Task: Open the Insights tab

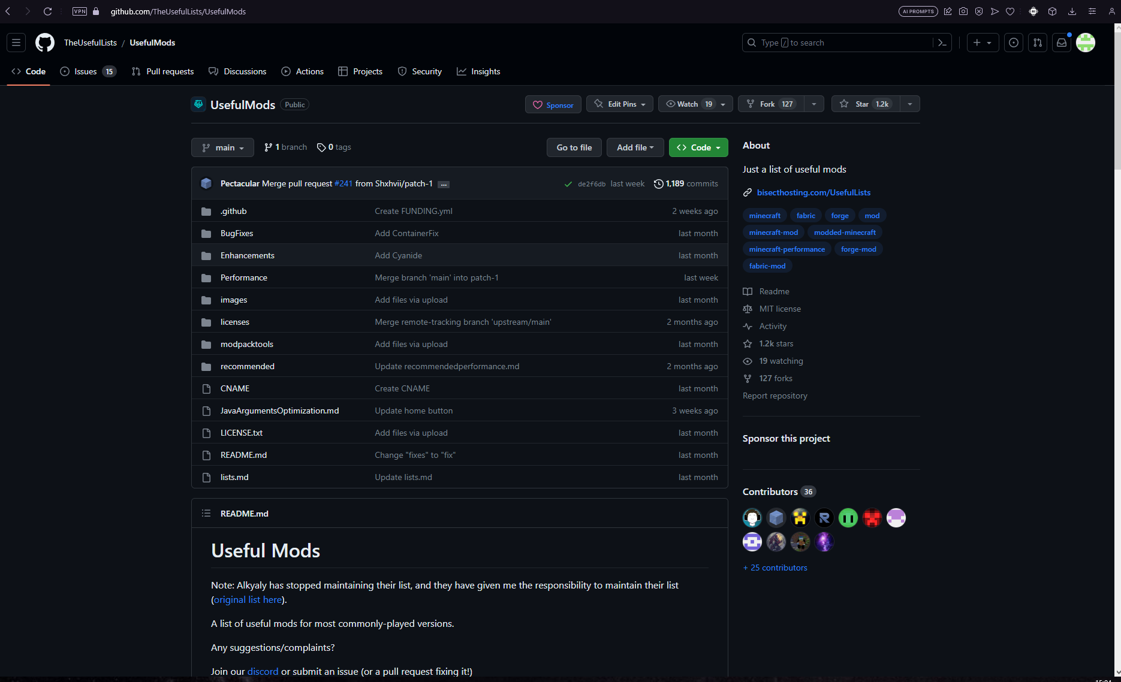Action: pyautogui.click(x=478, y=71)
